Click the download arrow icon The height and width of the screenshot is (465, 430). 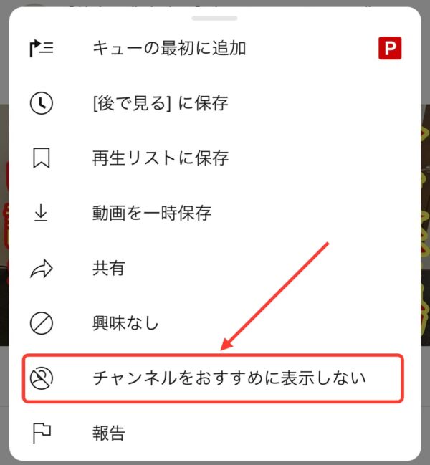coord(41,213)
